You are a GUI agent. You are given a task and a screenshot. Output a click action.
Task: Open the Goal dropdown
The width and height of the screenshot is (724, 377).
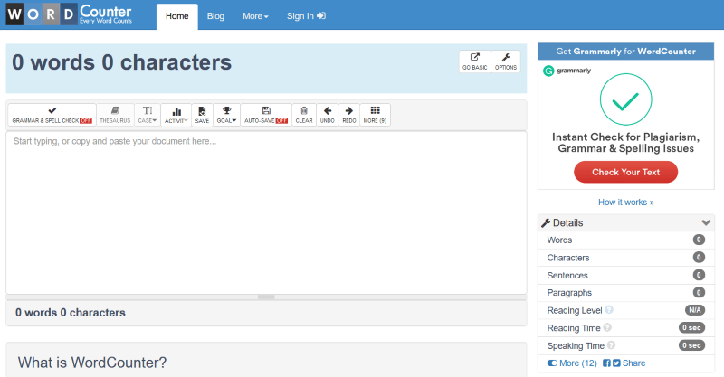pyautogui.click(x=226, y=115)
